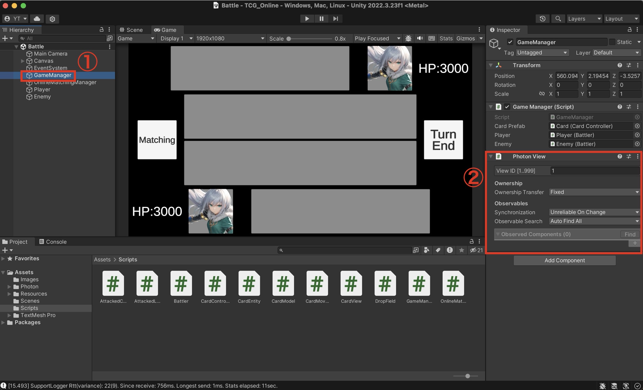Switch to the Console tab
This screenshot has height=390, width=643.
pyautogui.click(x=53, y=242)
